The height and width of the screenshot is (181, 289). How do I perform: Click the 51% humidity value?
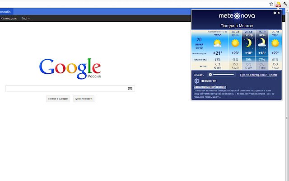click(x=275, y=60)
